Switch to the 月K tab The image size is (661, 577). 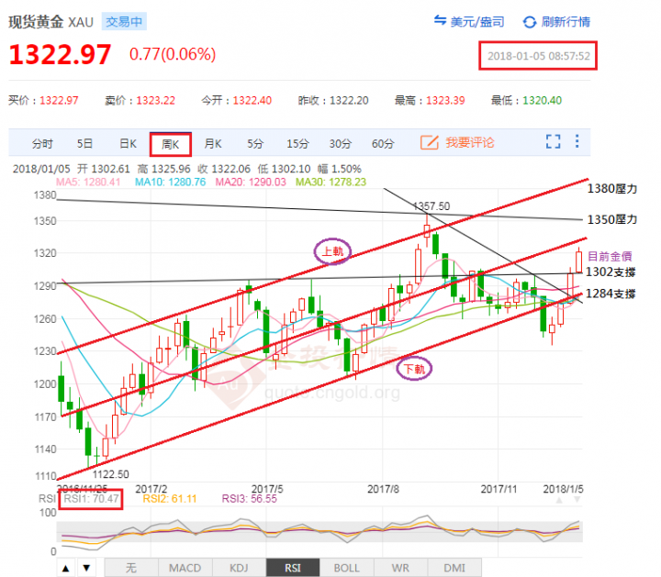213,144
